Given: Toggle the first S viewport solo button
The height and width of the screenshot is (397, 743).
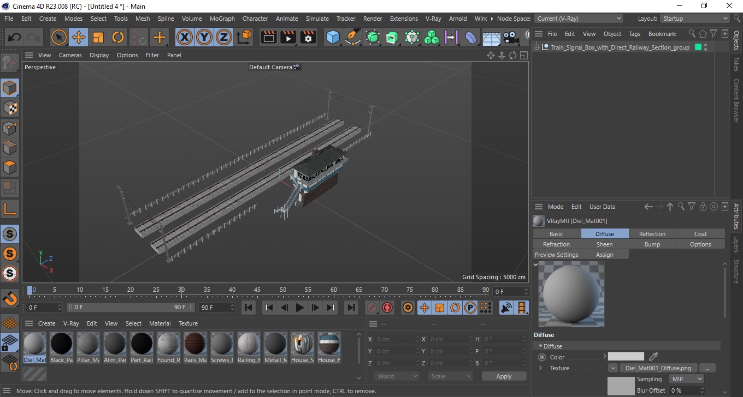Looking at the screenshot, I should coord(10,234).
